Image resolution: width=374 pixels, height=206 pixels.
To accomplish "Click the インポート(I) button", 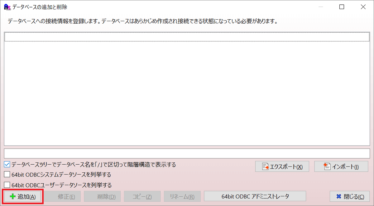I will coord(341,166).
